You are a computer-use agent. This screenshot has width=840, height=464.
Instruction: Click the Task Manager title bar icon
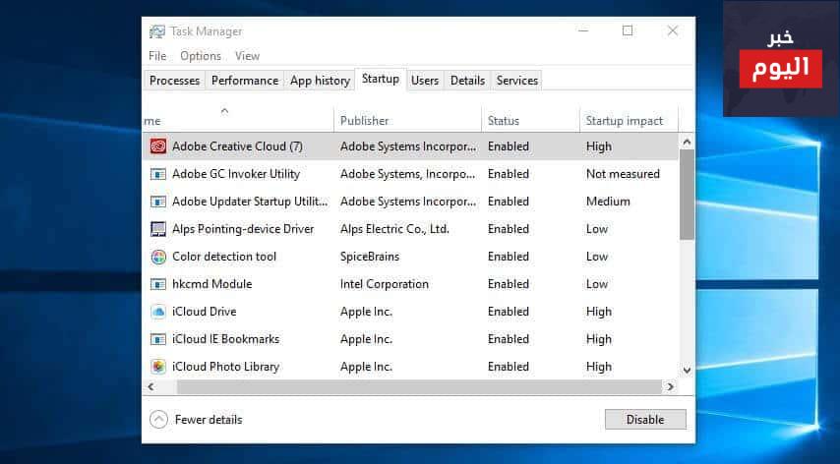coord(157,32)
